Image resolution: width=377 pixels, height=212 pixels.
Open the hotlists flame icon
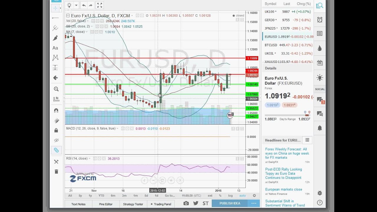320,48
